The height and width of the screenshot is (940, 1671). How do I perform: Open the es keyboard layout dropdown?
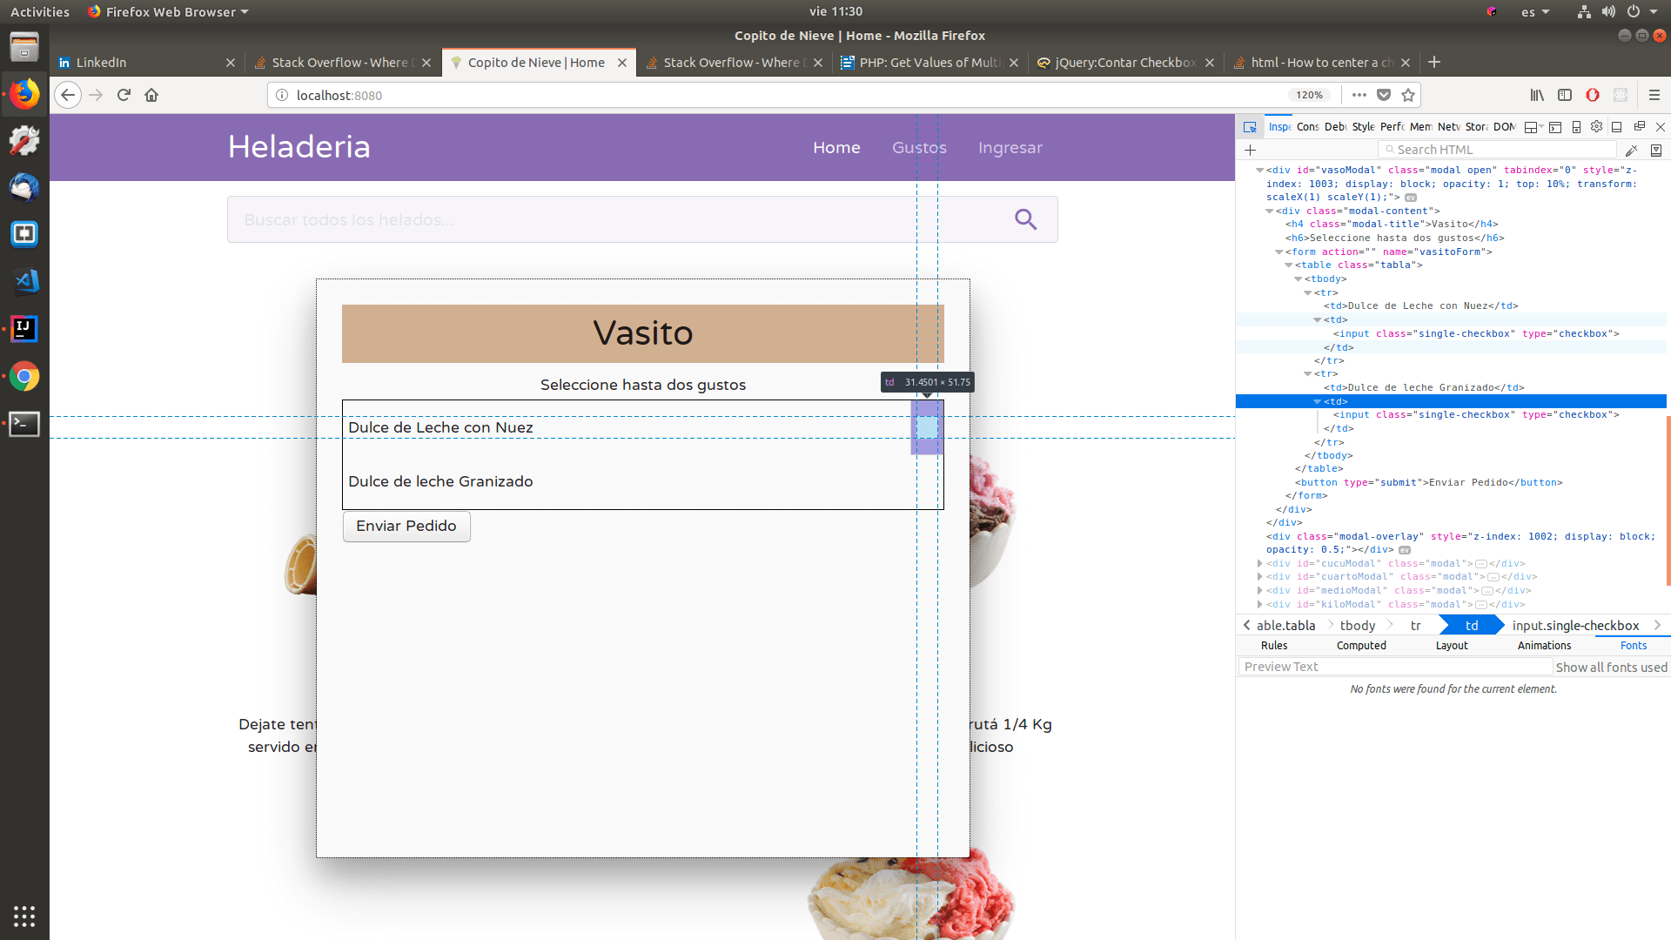pos(1535,11)
